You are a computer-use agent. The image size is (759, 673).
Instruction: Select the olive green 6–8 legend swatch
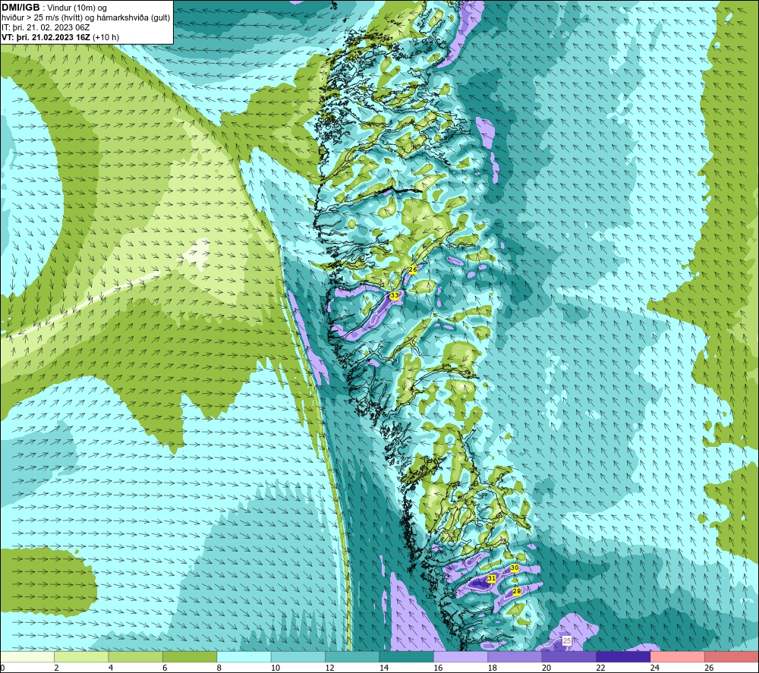coord(190,656)
